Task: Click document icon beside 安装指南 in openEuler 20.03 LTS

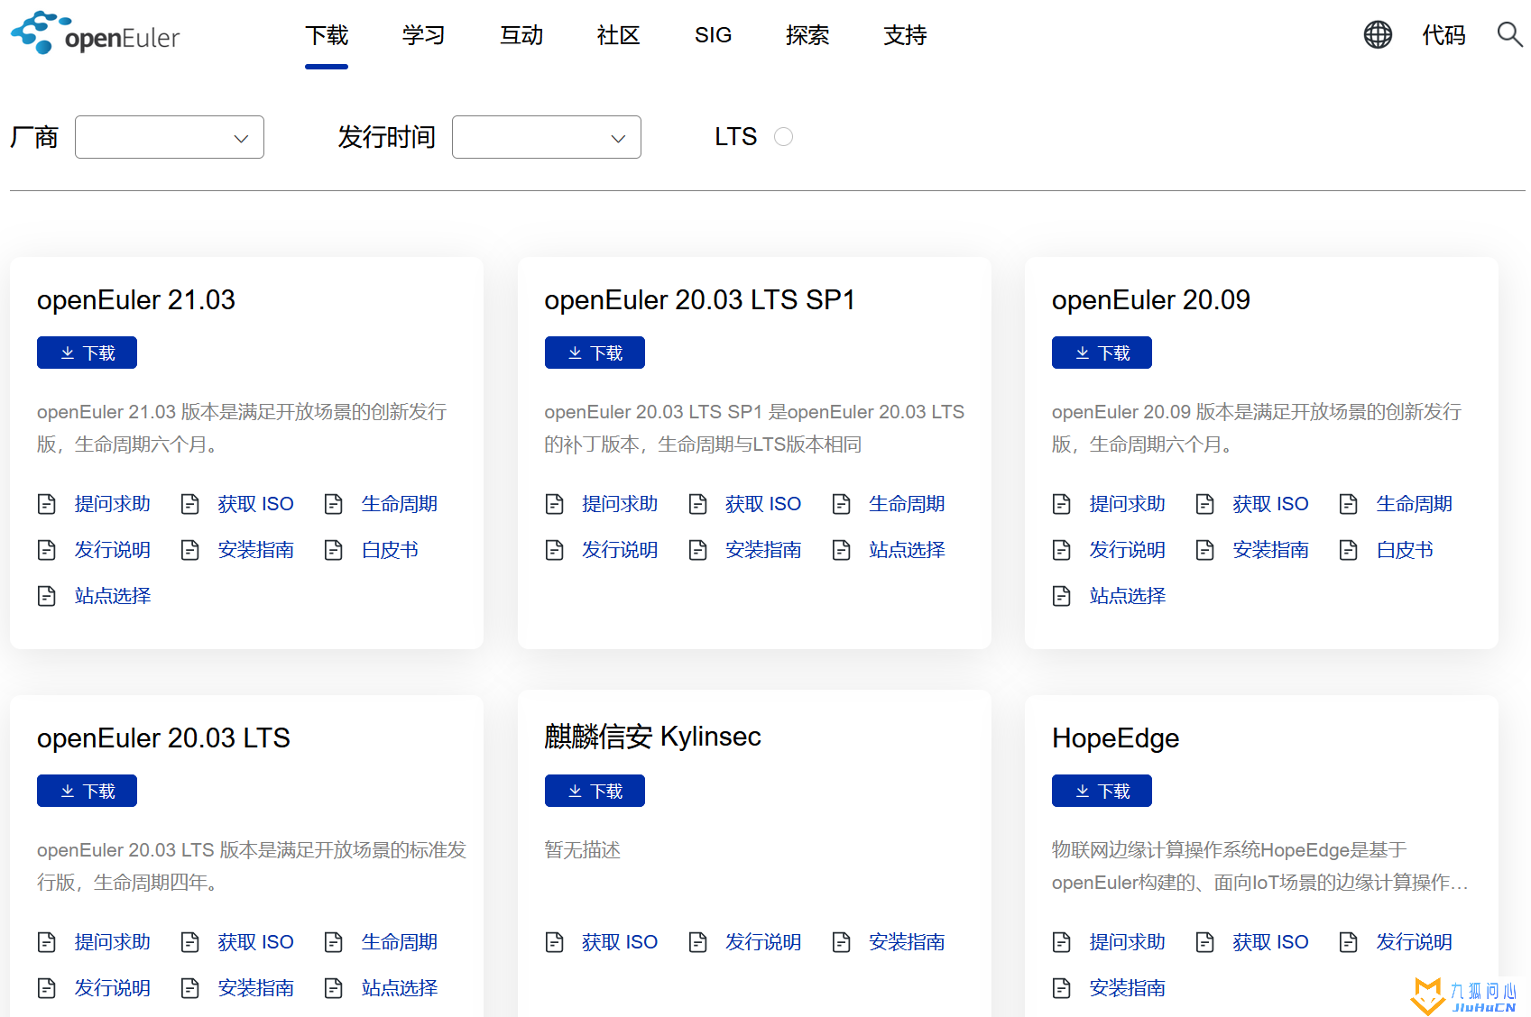Action: [x=190, y=988]
